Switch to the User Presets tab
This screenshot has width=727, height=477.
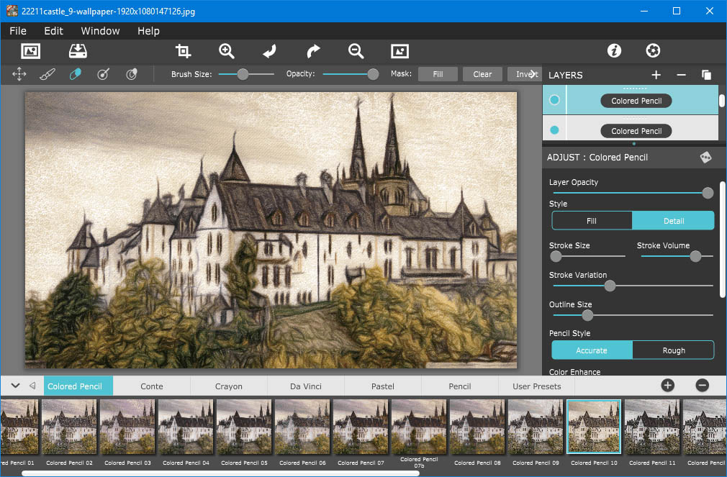[536, 386]
